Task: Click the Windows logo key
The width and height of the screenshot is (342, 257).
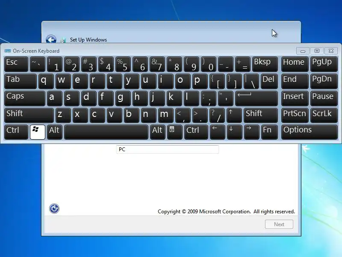Action: coord(38,132)
